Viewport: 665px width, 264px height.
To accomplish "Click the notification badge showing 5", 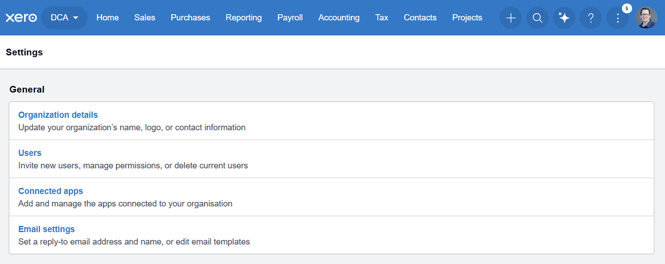I will [627, 8].
